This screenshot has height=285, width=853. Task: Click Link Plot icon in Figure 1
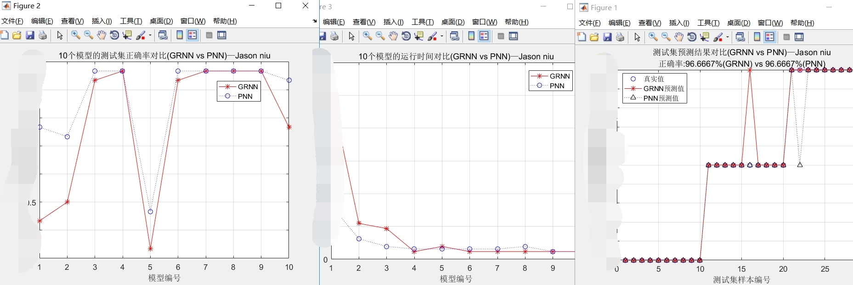(x=740, y=37)
